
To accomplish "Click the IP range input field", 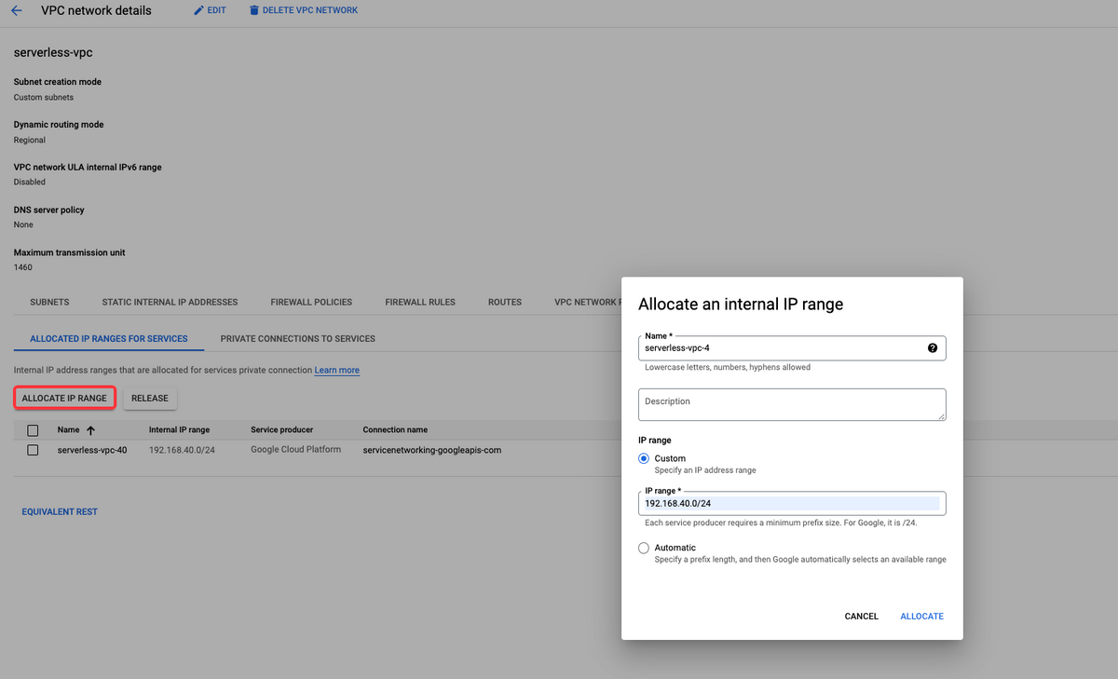I will tap(792, 503).
